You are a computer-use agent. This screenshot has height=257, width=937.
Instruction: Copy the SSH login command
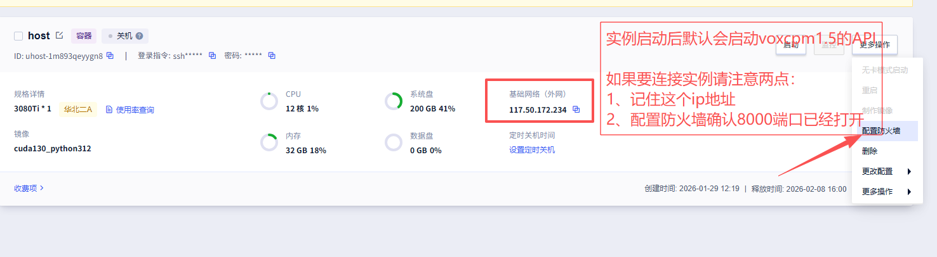(213, 56)
